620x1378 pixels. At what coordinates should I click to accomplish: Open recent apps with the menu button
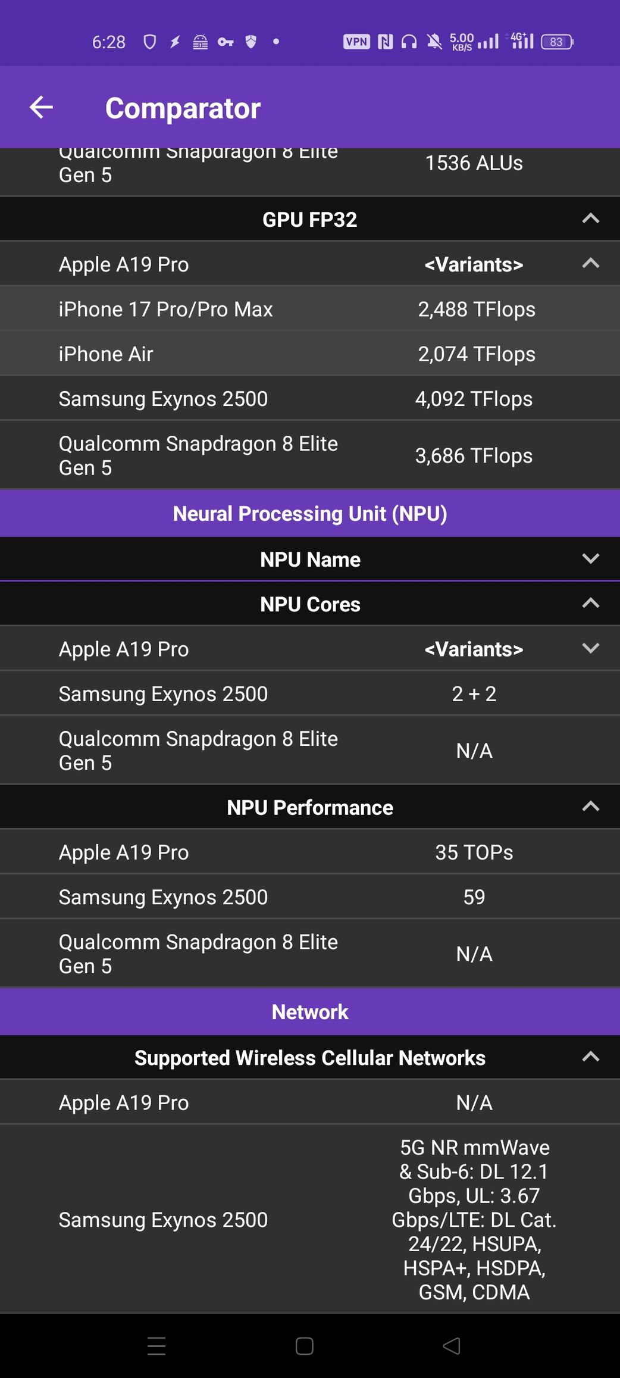pyautogui.click(x=156, y=1345)
